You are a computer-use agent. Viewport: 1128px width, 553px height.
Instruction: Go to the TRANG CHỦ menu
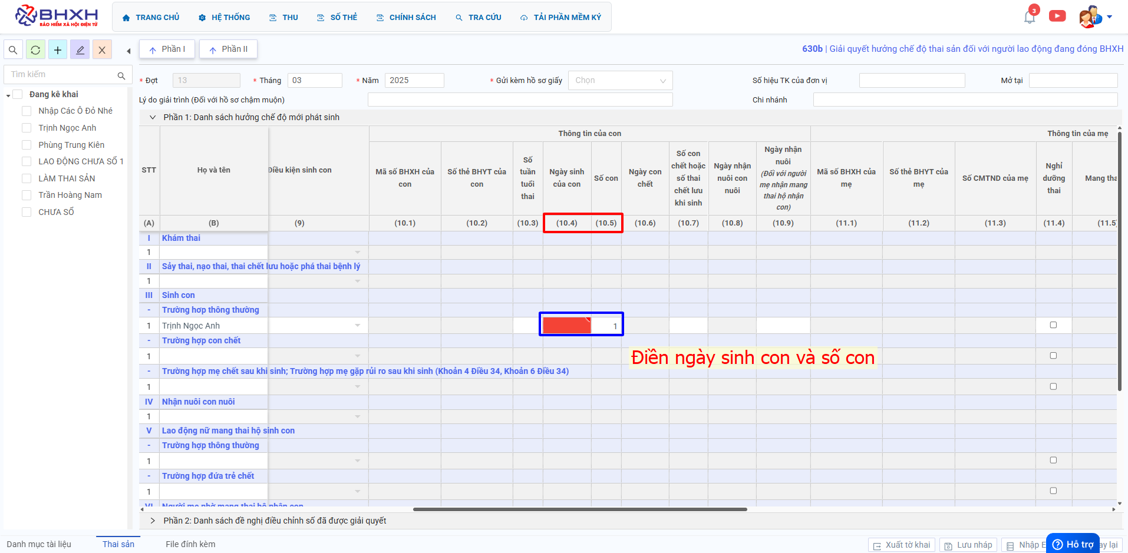(150, 18)
